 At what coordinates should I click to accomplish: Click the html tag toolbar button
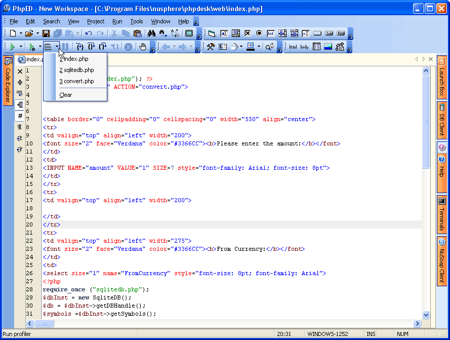click(x=293, y=47)
